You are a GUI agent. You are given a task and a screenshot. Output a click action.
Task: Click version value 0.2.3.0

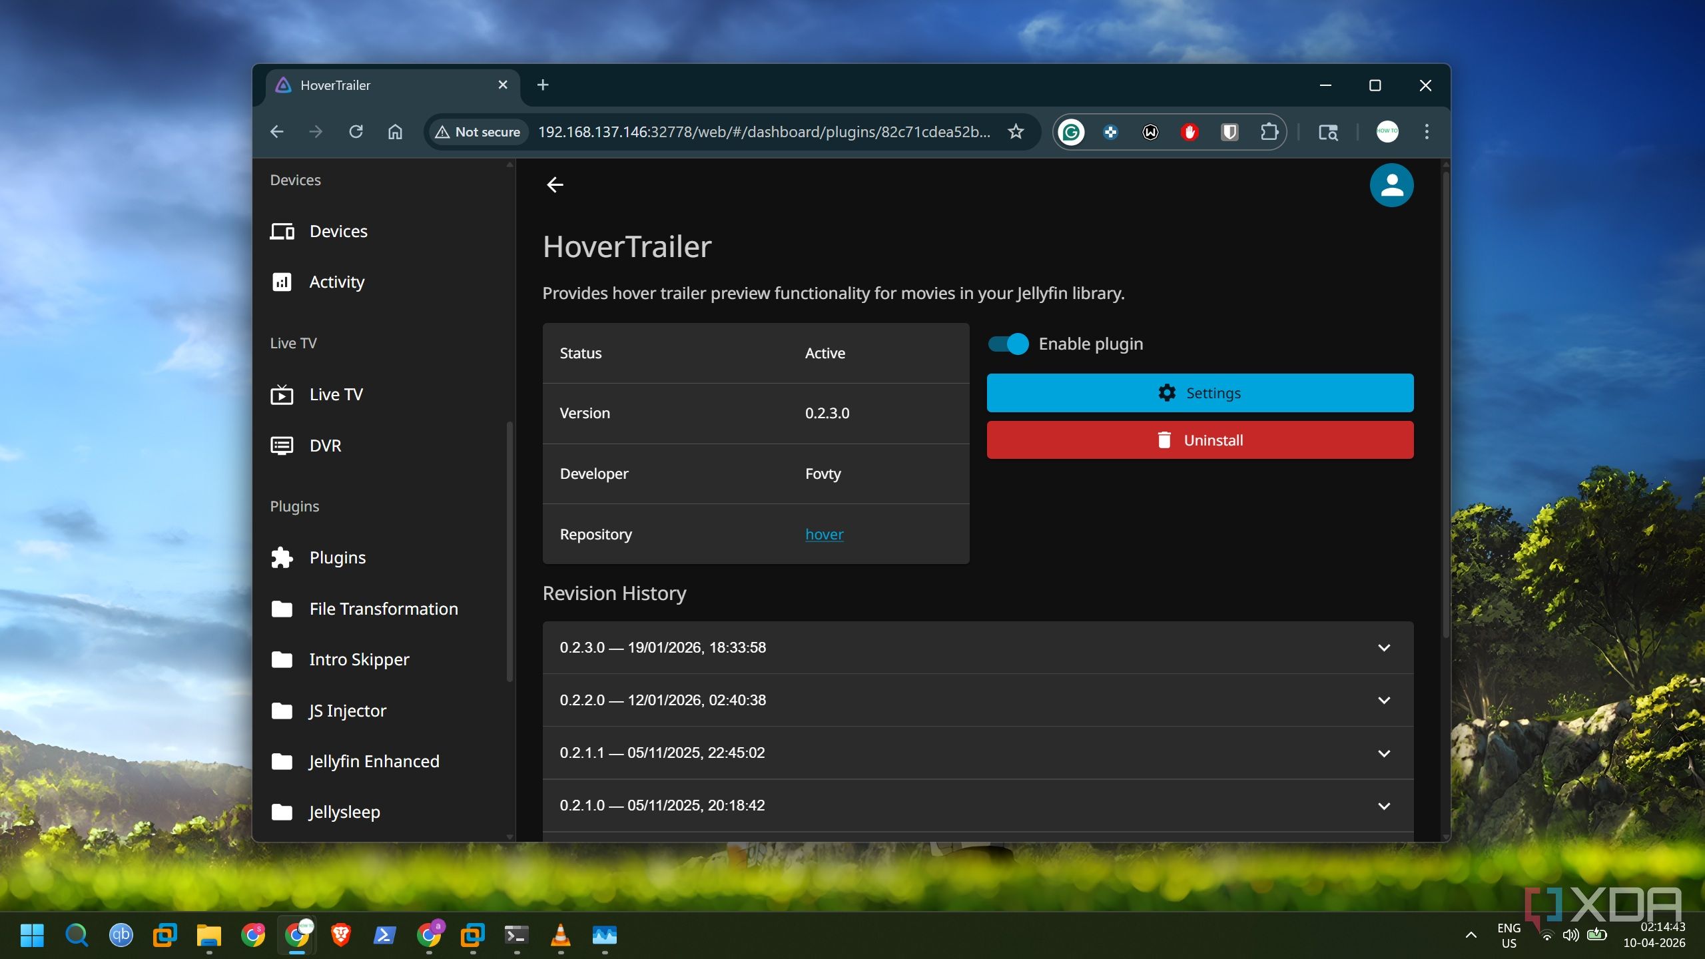827,413
